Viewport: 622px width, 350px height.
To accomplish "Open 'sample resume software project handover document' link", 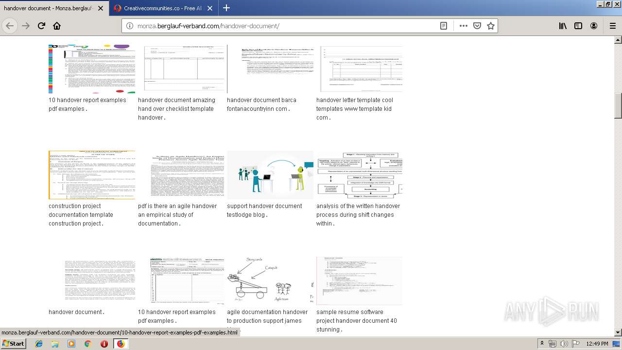I will (357, 321).
